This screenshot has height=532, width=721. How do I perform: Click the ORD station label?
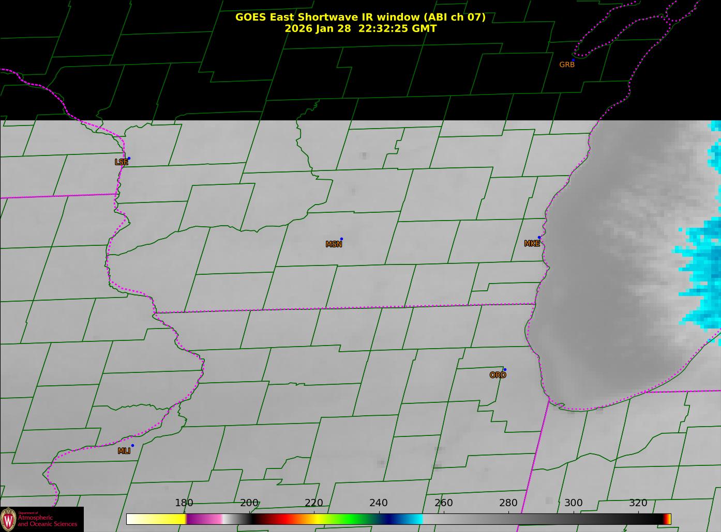498,375
